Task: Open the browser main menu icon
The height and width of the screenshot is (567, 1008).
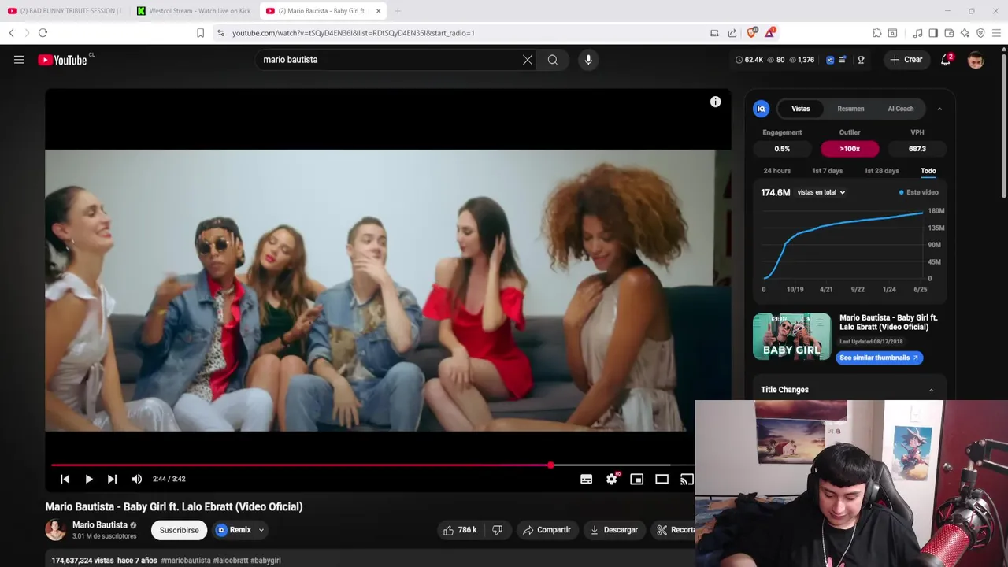Action: [x=996, y=33]
